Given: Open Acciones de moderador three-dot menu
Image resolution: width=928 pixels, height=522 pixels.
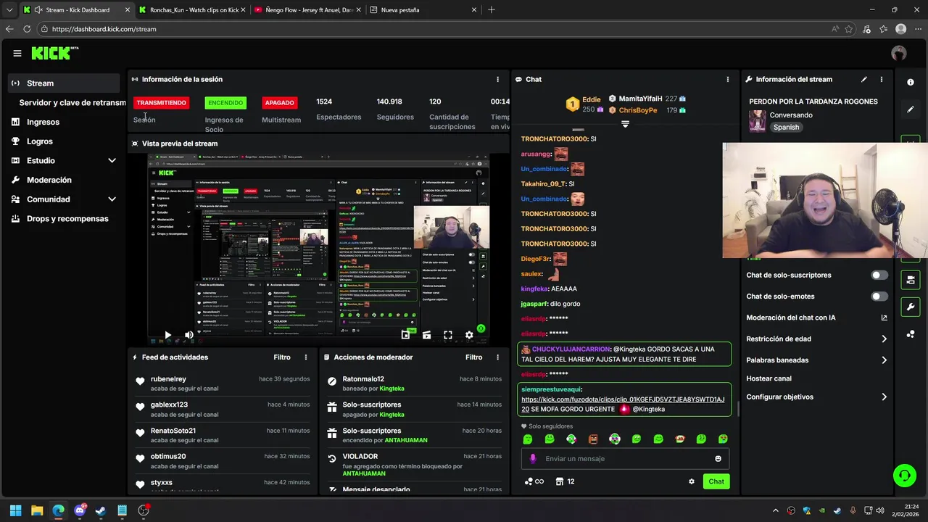Looking at the screenshot, I should [x=497, y=357].
